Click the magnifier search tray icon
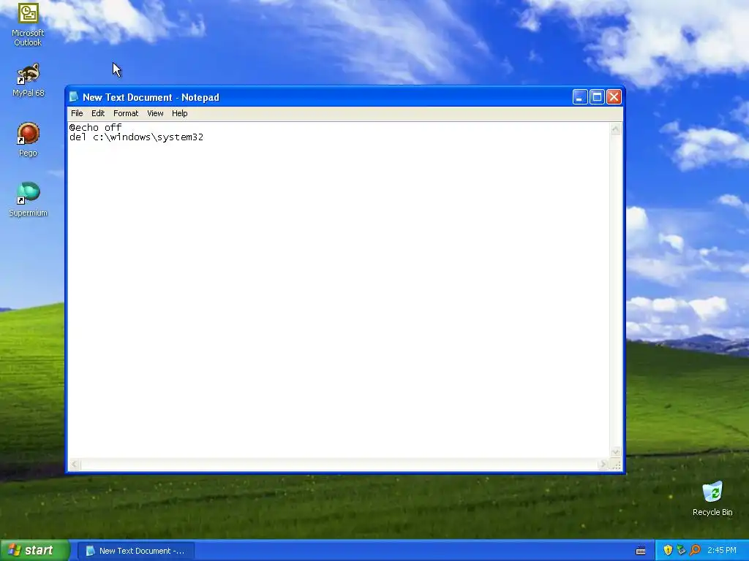 [x=695, y=550]
